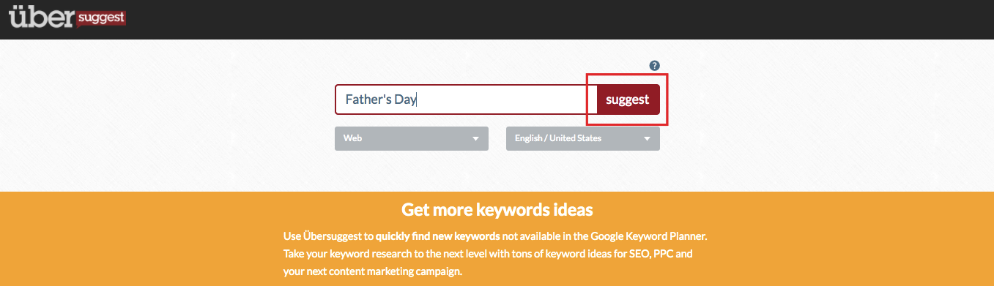Open the blue question mark help icon
The height and width of the screenshot is (286, 994).
[x=655, y=66]
